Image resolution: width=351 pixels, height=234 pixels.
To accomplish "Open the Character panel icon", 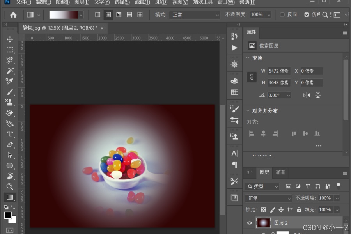I will point(234,153).
